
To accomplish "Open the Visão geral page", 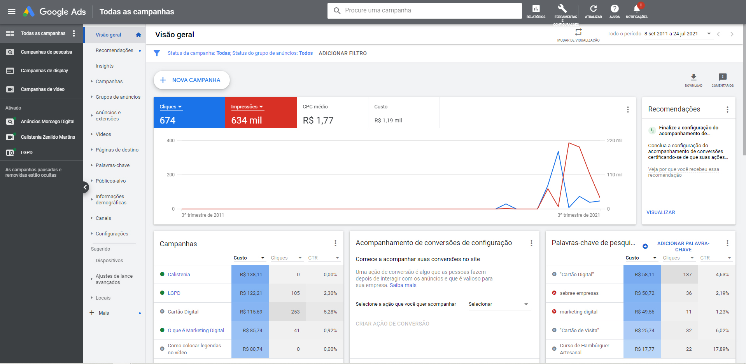I will (109, 35).
